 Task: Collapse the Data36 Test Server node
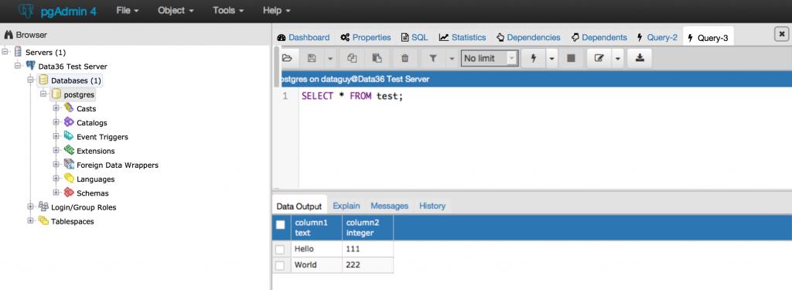[19, 66]
